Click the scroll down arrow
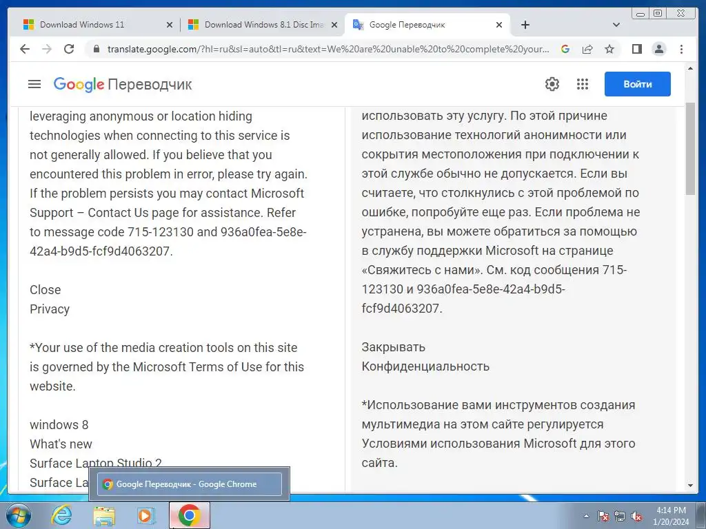Image resolution: width=706 pixels, height=529 pixels. [690, 486]
